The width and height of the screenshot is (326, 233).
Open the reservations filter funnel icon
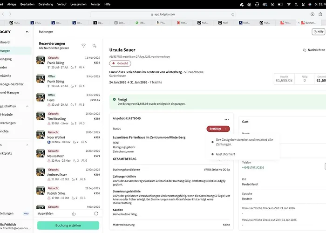point(84,46)
